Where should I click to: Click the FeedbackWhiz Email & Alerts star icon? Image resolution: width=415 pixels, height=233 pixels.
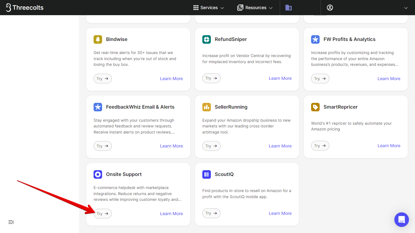point(98,107)
